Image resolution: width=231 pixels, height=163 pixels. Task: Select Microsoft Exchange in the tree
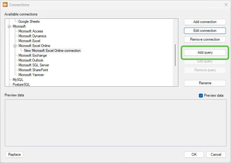coord(32,55)
